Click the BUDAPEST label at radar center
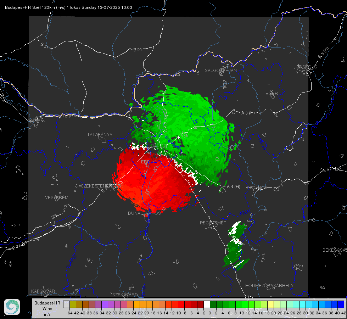Image resolution: width=347 pixels, height=319 pixels. pos(156,146)
